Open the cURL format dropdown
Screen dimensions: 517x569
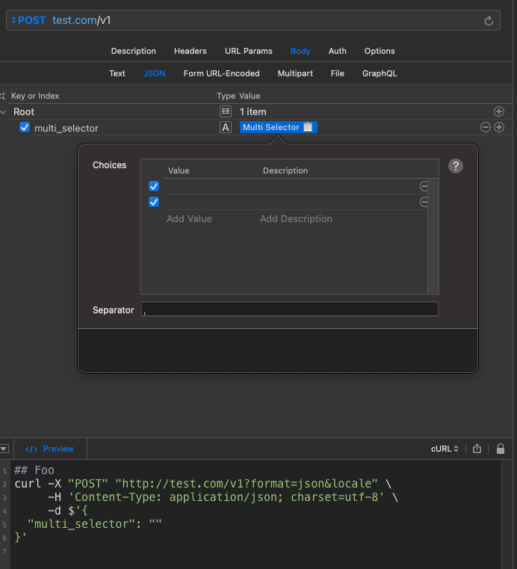[x=445, y=449]
